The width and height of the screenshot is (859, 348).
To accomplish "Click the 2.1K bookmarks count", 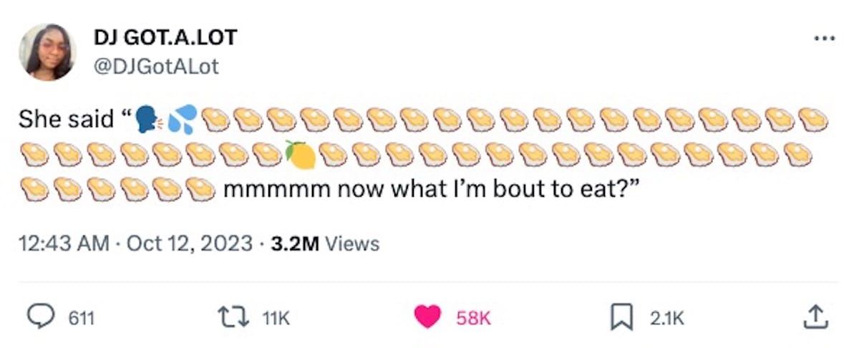I will [667, 318].
